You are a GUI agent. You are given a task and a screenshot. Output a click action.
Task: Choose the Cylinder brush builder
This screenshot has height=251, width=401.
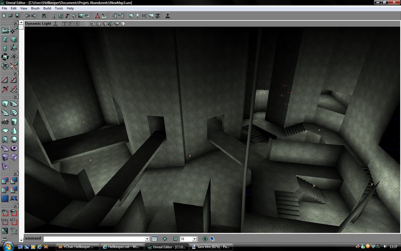coord(14,122)
